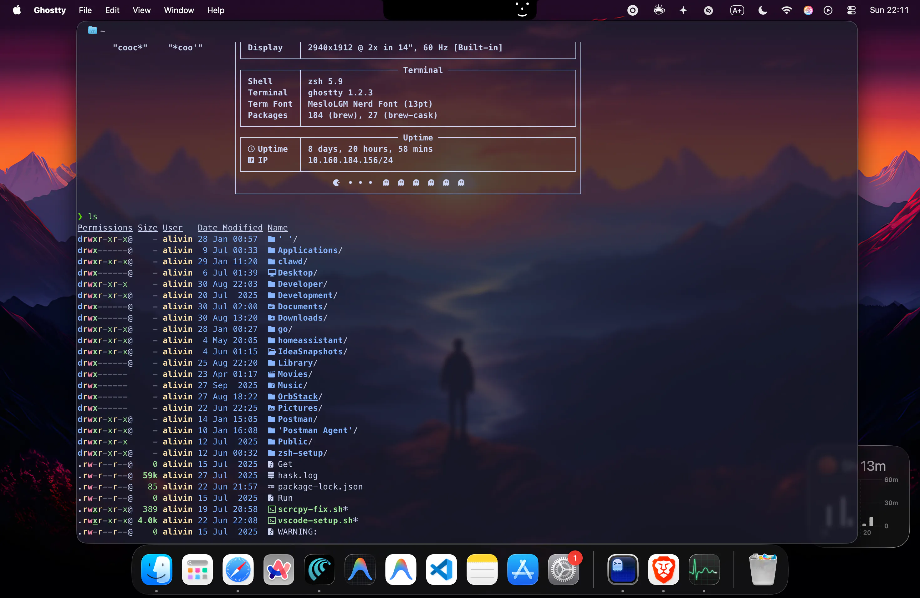
Task: Click the coffee cup menu bar icon
Action: tap(659, 10)
